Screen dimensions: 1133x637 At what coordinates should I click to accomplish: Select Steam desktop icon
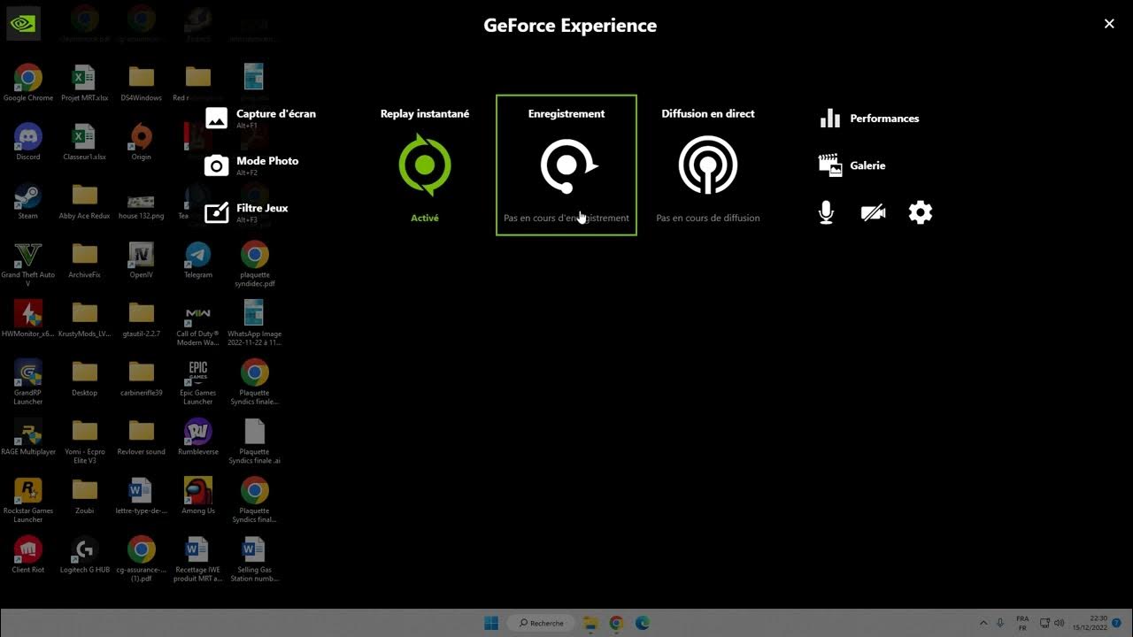click(28, 201)
